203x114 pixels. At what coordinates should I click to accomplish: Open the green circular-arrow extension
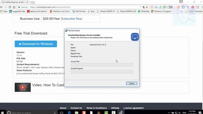point(164,7)
